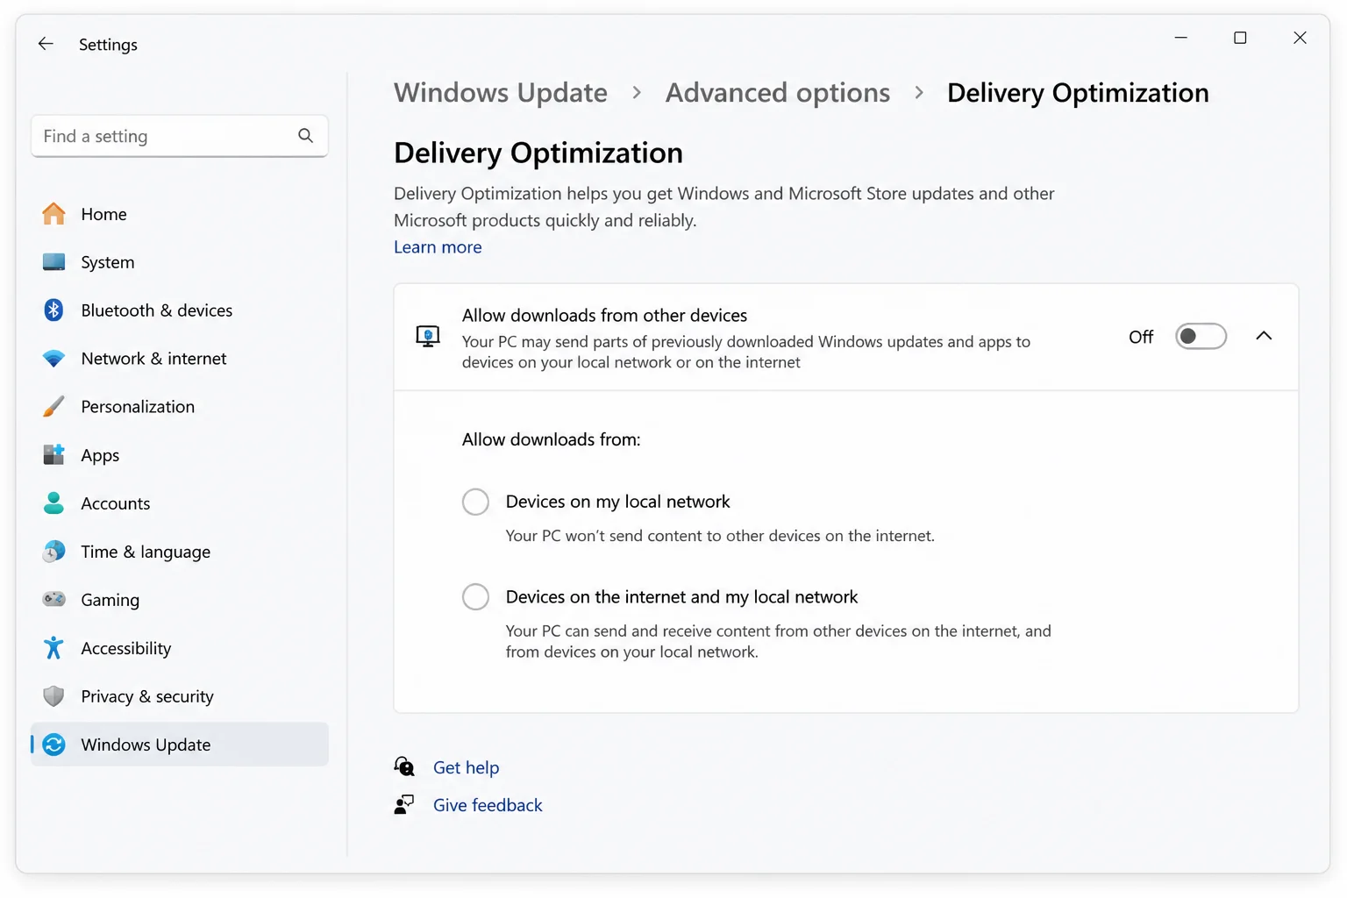Open the Gaming label in sidebar
The height and width of the screenshot is (898, 1347).
coord(110,600)
